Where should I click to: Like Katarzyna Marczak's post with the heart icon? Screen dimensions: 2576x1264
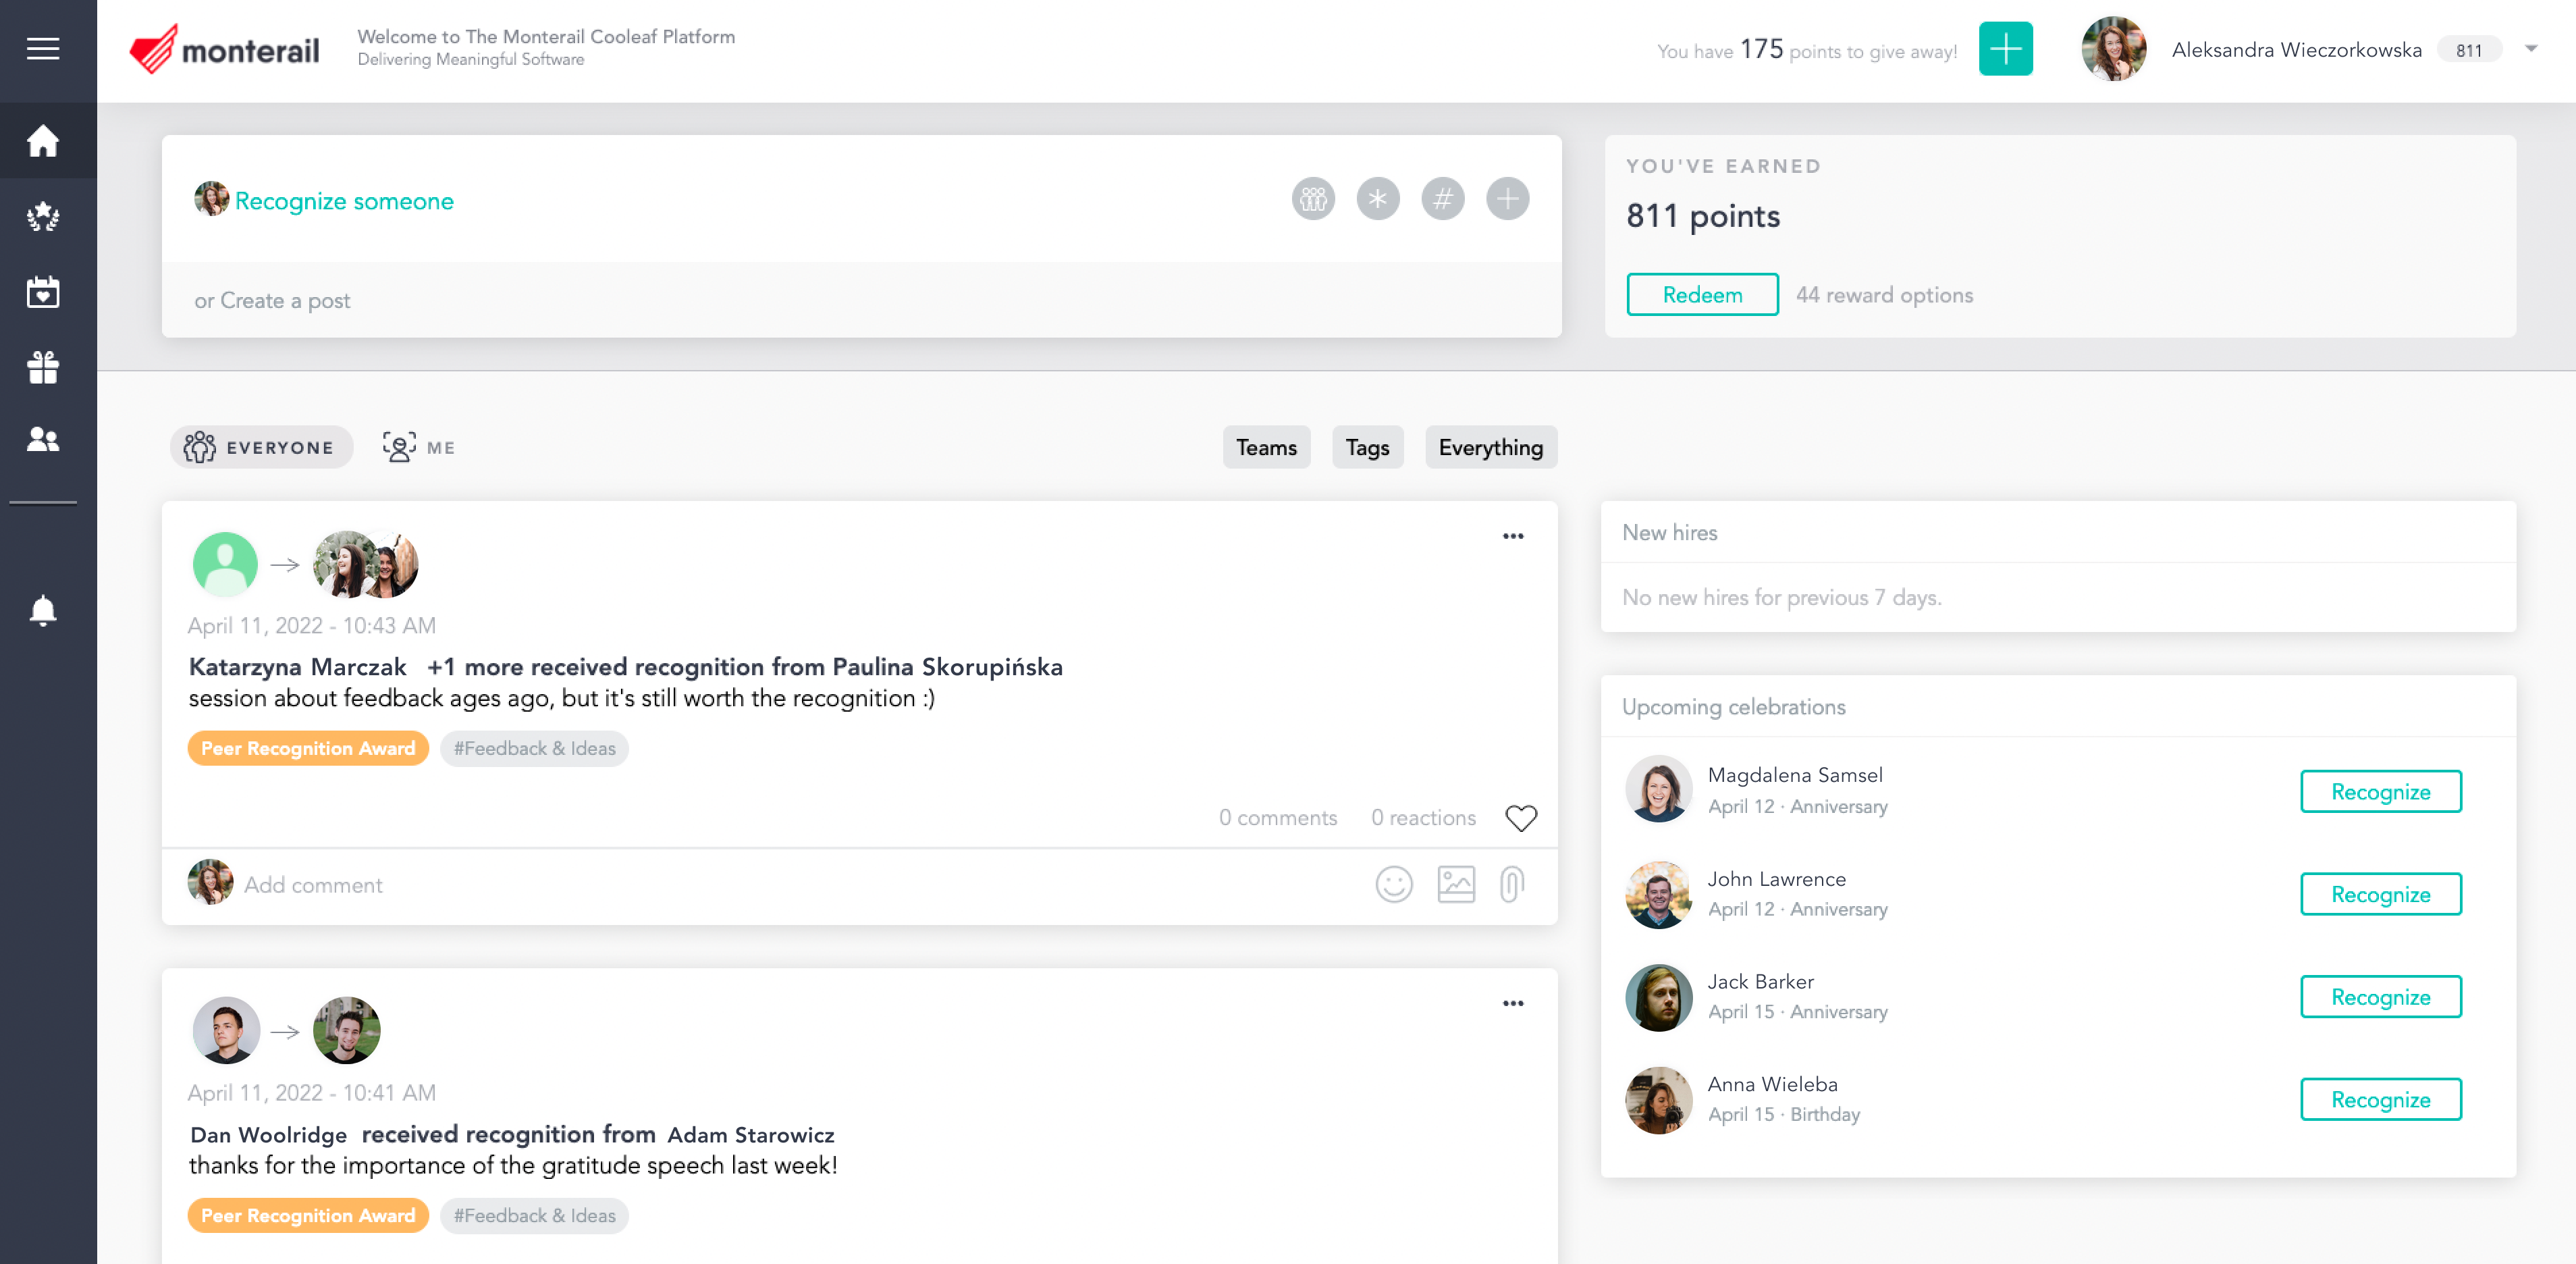tap(1521, 818)
